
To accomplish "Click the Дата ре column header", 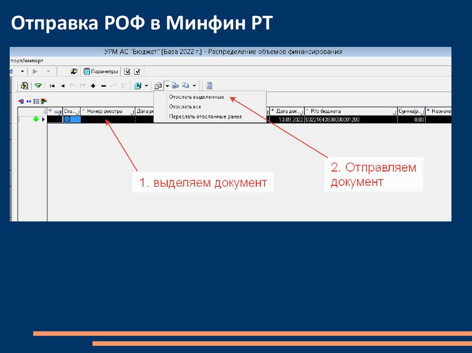I will click(x=145, y=111).
